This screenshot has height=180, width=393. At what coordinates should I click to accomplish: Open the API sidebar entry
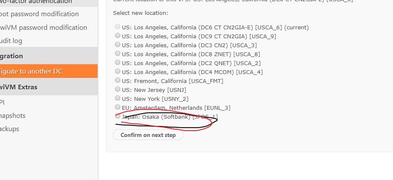click(x=3, y=102)
